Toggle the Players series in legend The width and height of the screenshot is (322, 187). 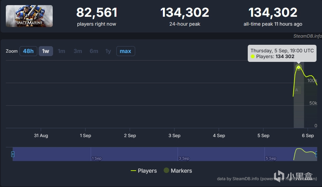click(x=144, y=171)
